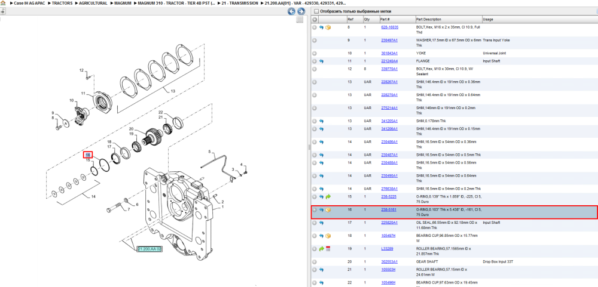Add part 628-16035 using its plus icon
Viewport: 598px width, 287px height.
pos(315,27)
